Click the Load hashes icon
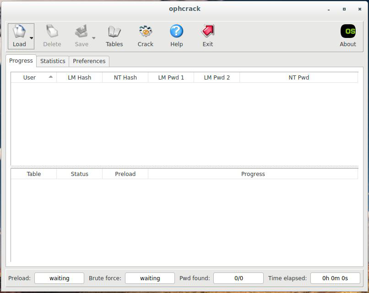 (x=19, y=32)
